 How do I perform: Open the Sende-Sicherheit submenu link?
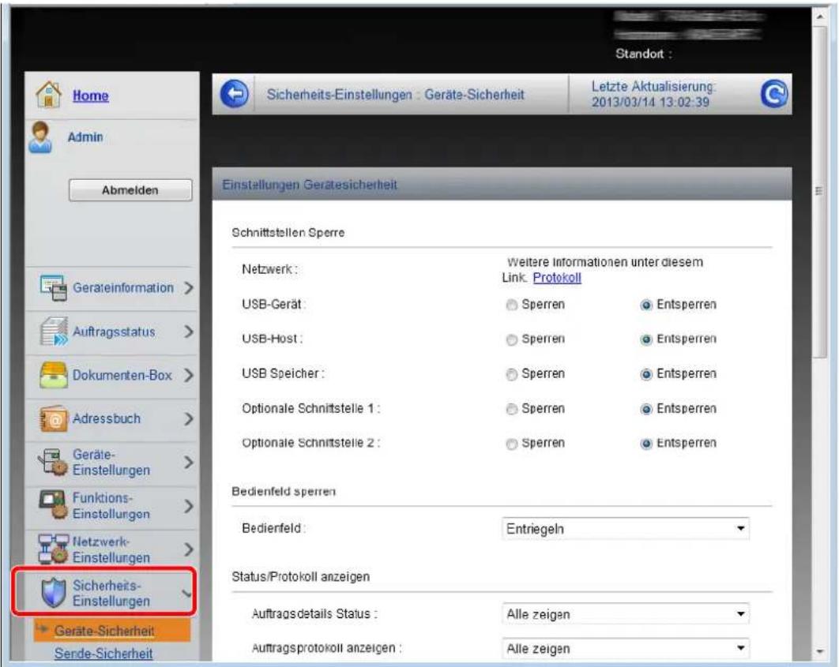[x=103, y=654]
